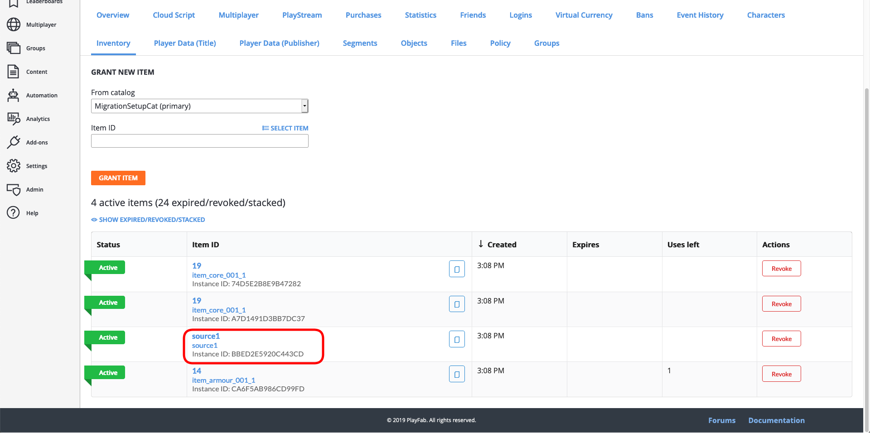Open the Content document icon
870x433 pixels.
(14, 72)
